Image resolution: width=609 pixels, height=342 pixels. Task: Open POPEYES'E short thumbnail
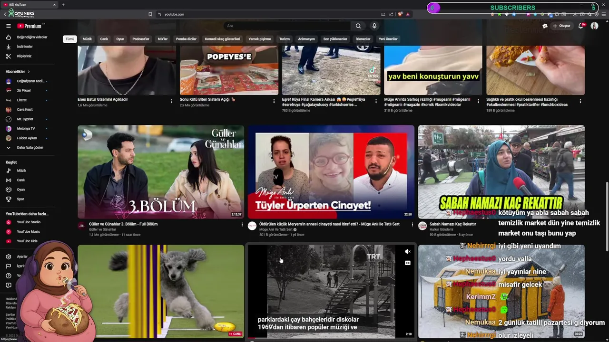[x=229, y=70]
